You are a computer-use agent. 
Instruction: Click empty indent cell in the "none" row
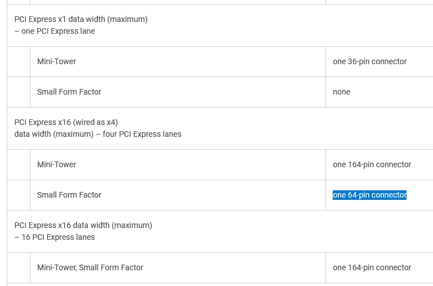point(19,92)
